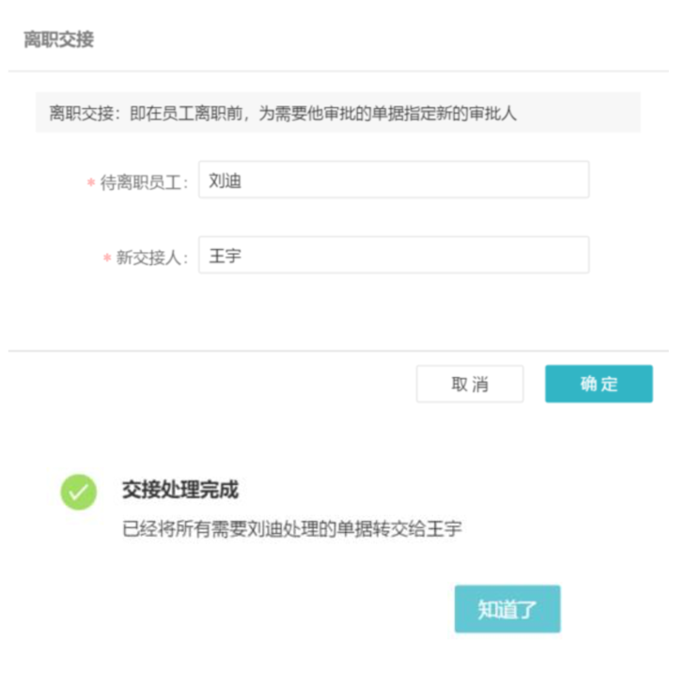Dismiss the message with 知道了
The image size is (685, 674).
507,609
